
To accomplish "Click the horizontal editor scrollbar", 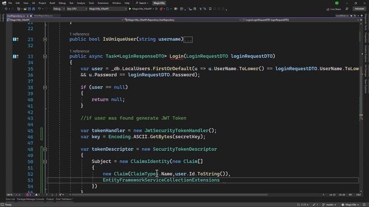I will (x=170, y=194).
